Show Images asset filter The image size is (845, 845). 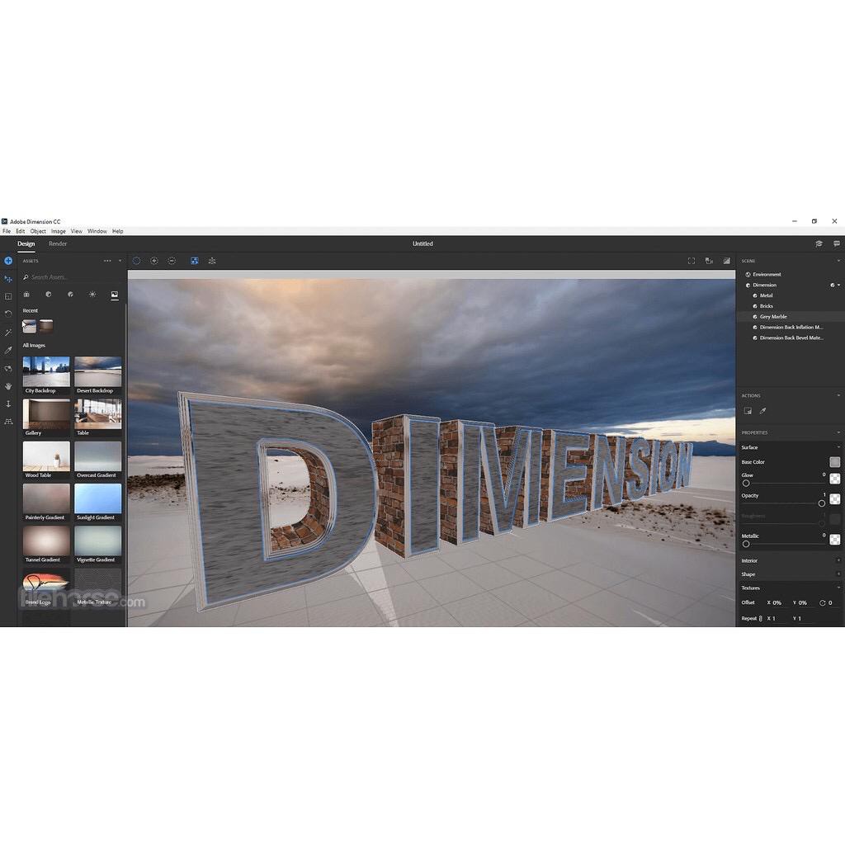114,295
